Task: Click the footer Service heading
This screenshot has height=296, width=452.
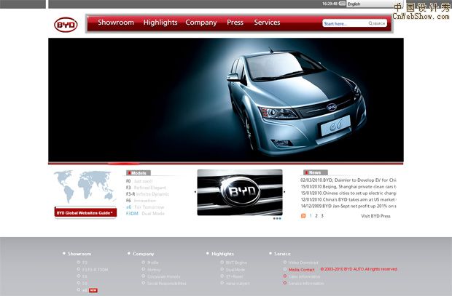Action: coord(282,254)
